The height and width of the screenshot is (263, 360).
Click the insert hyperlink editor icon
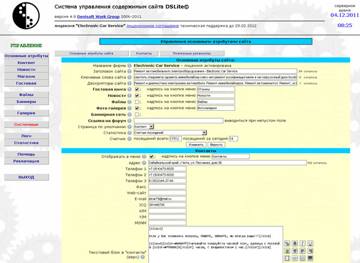click(x=287, y=243)
